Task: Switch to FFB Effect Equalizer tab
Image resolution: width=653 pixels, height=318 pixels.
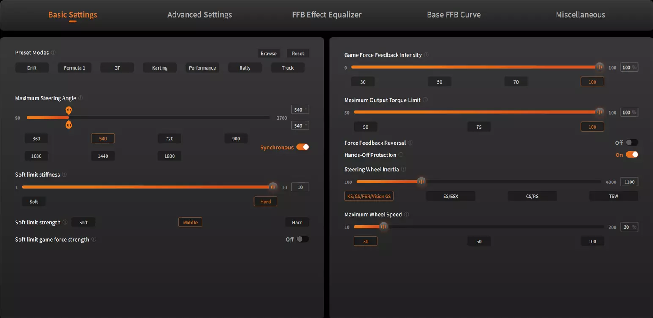Action: [x=326, y=15]
